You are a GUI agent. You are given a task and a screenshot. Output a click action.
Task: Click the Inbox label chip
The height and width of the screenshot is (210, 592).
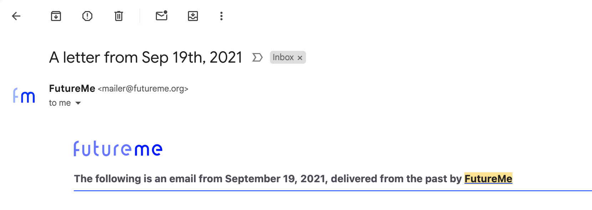pos(283,57)
